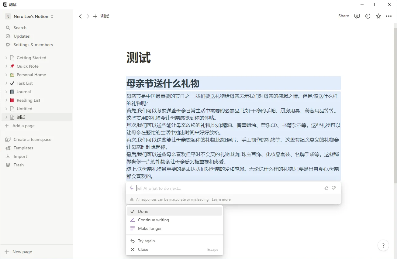Favorite this page with star icon
Image resolution: width=397 pixels, height=259 pixels.
pos(378,16)
